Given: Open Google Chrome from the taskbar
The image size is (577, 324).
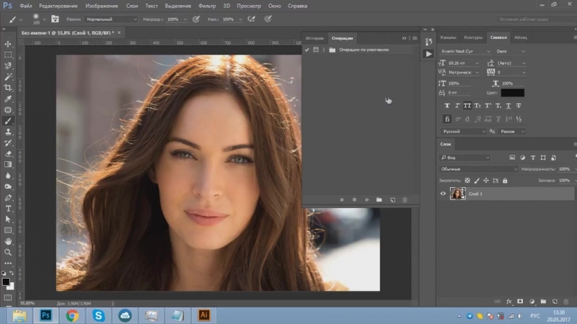Looking at the screenshot, I should point(72,315).
